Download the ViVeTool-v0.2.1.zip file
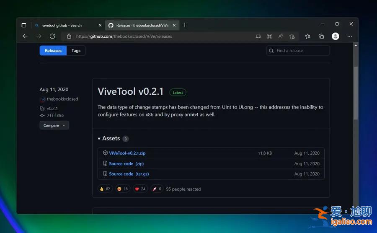The width and height of the screenshot is (377, 233). point(127,153)
